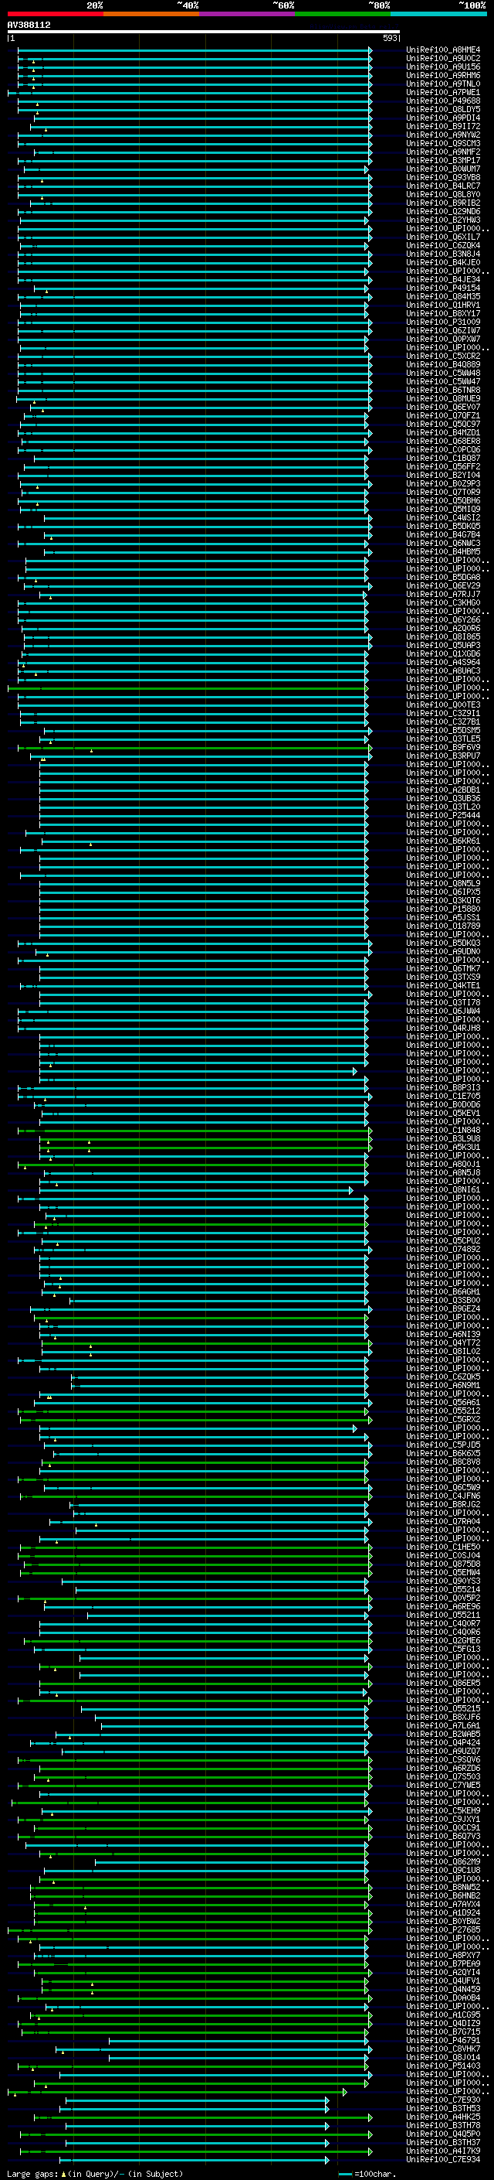
Task: Select label UniRef100_C7E934
Action: (443, 2158)
